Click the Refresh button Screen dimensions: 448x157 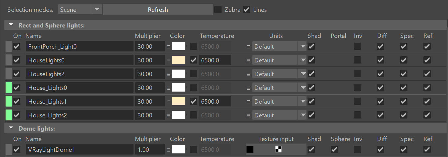[x=158, y=10]
